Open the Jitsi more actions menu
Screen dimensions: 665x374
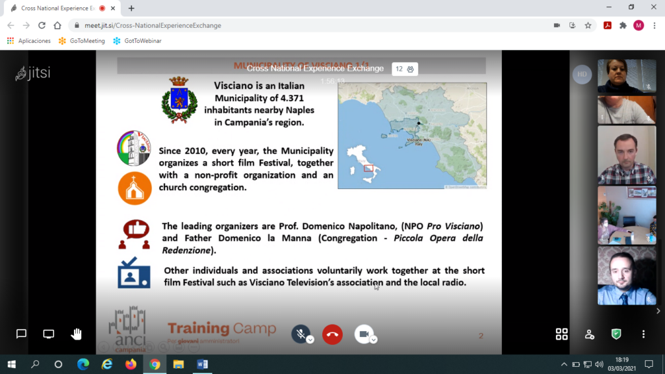click(643, 334)
